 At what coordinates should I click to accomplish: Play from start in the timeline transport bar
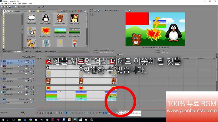(43, 113)
